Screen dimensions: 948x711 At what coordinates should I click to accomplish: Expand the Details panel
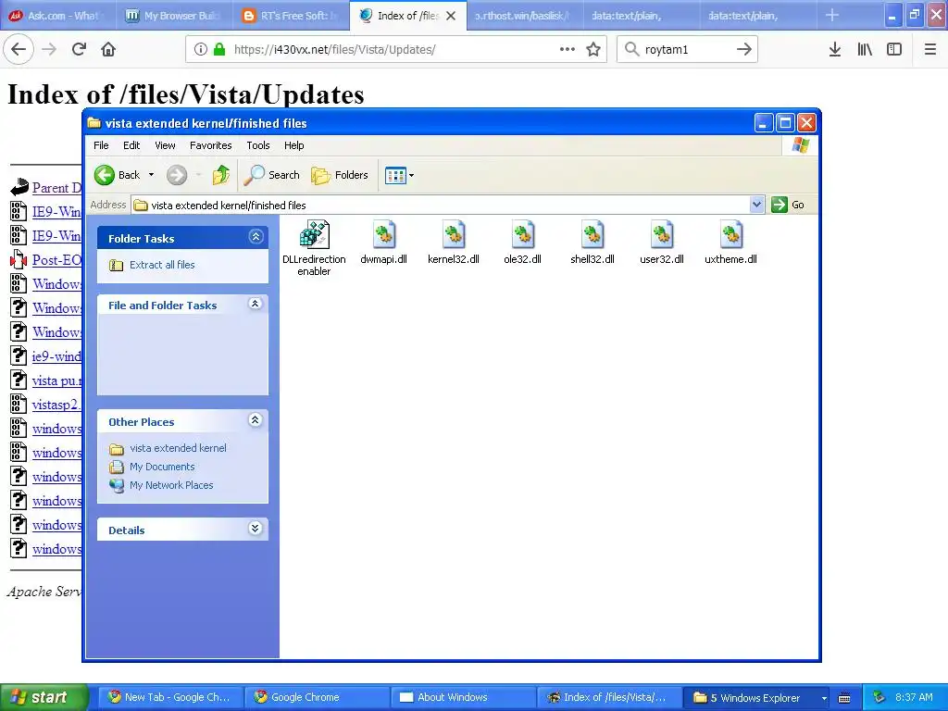click(256, 529)
